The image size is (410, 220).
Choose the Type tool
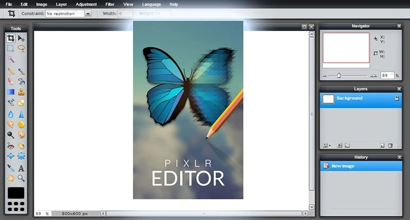[x=21, y=168]
